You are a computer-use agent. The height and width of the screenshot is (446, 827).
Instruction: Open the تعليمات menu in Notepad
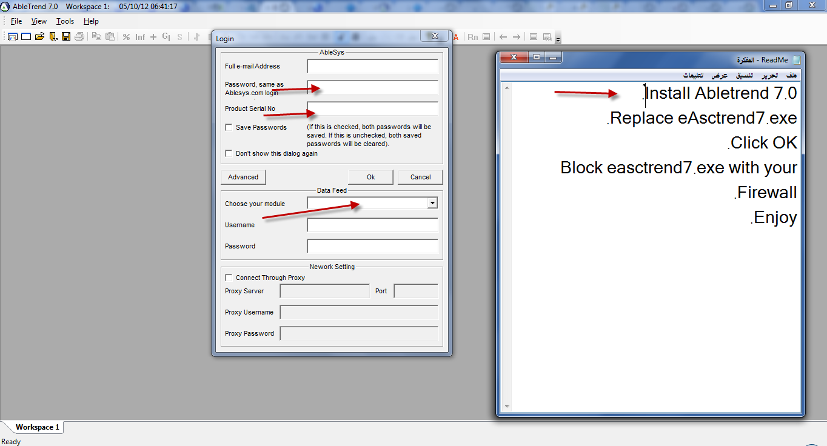point(693,76)
